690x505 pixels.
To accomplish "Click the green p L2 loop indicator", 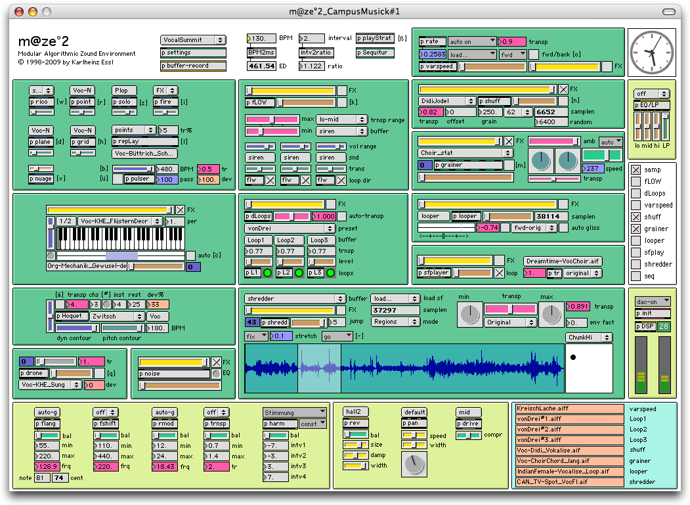I will 299,273.
